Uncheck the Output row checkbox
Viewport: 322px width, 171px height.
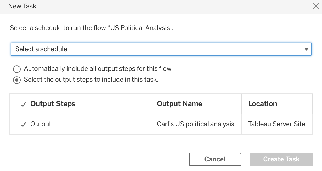[x=23, y=125]
